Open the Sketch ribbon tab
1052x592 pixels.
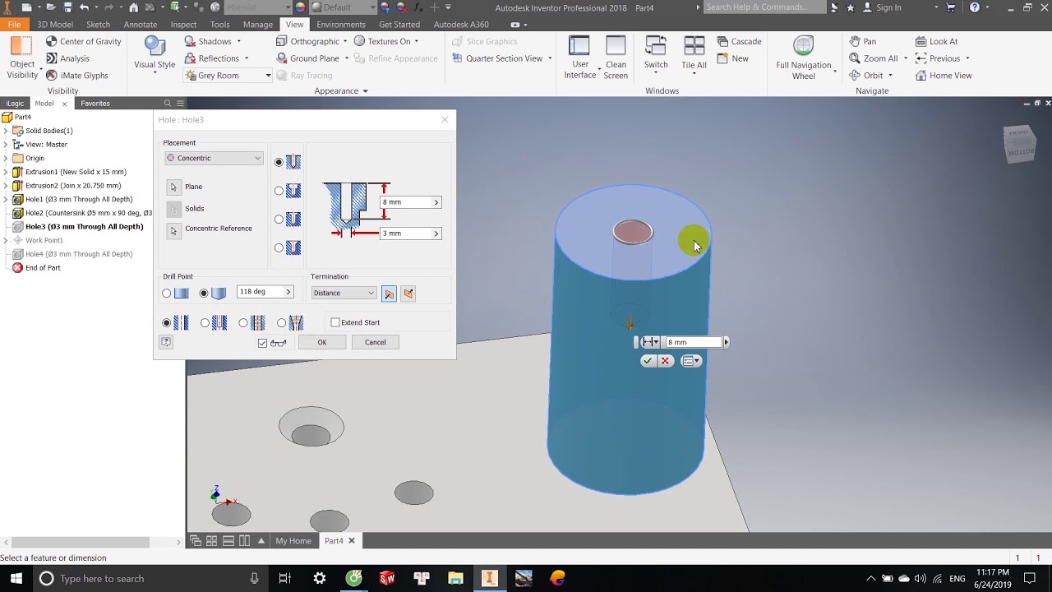[x=98, y=25]
